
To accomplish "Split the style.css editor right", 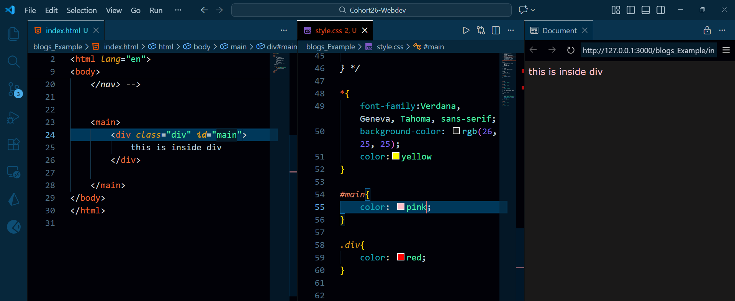I will pos(496,31).
